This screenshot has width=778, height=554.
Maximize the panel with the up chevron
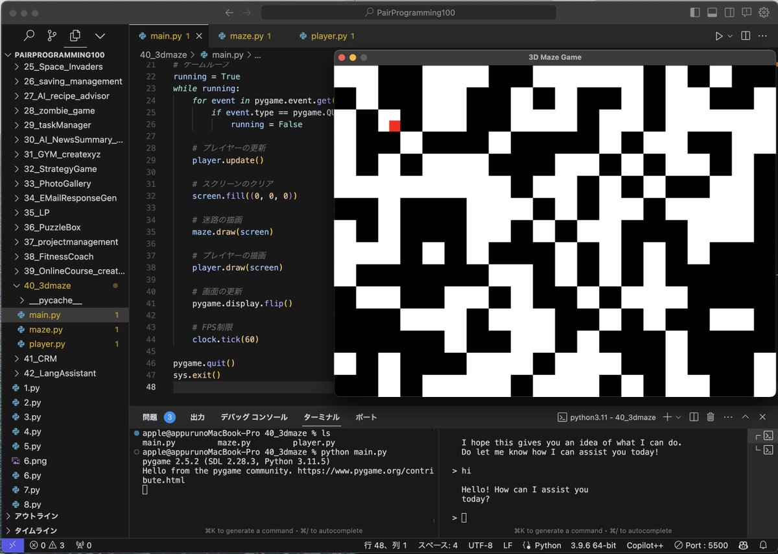click(x=746, y=417)
